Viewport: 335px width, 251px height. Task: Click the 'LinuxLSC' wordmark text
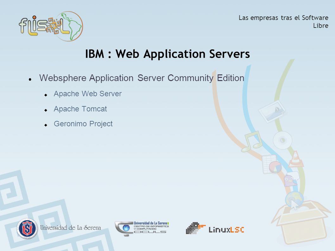(226, 230)
